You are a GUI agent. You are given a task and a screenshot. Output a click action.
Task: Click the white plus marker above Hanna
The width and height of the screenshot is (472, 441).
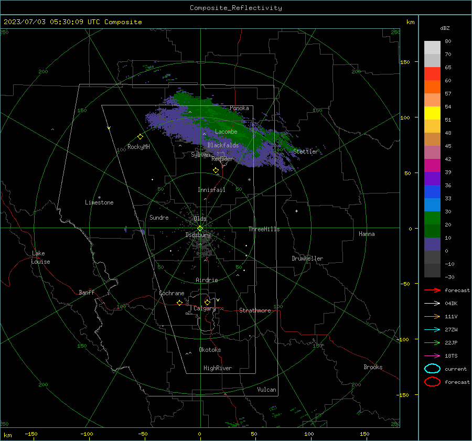click(x=296, y=211)
